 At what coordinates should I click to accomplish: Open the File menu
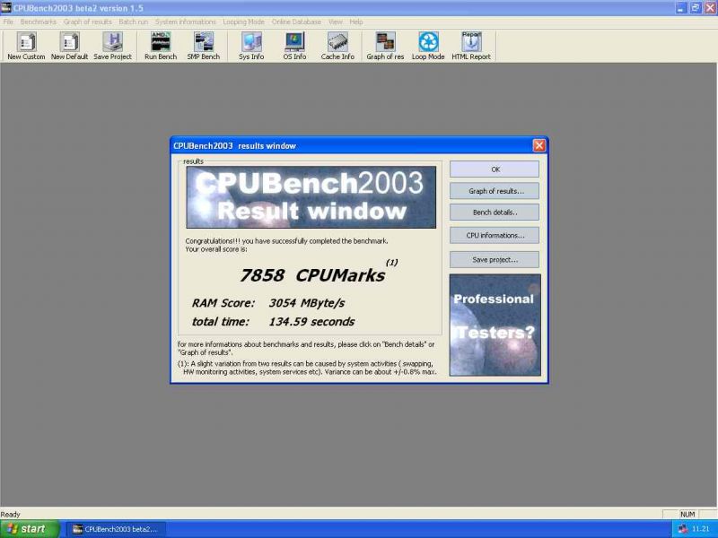tap(8, 22)
